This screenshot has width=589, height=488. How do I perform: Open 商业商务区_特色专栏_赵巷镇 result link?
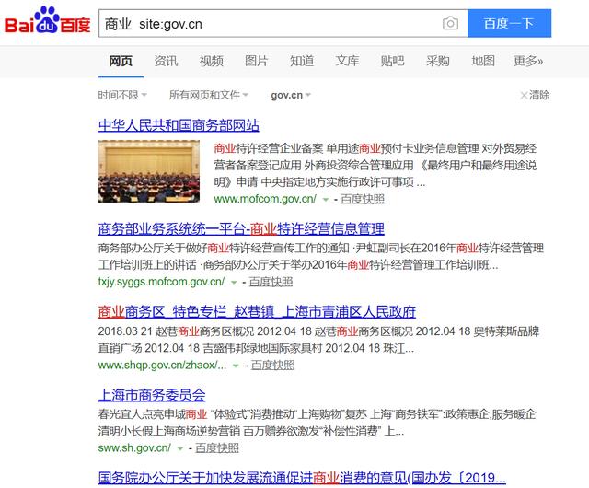tap(257, 311)
